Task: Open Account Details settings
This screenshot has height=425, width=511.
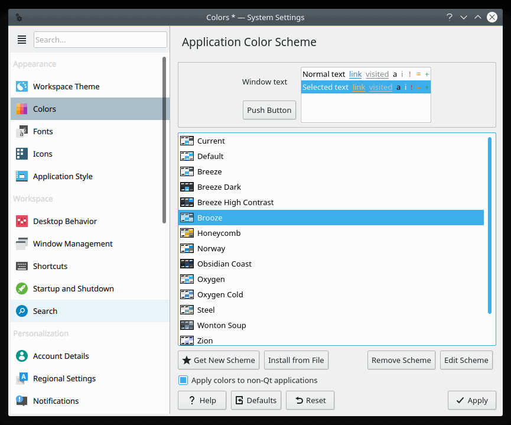Action: (x=61, y=356)
